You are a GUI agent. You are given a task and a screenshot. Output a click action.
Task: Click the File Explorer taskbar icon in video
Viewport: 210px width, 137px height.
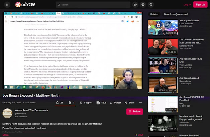point(12,87)
